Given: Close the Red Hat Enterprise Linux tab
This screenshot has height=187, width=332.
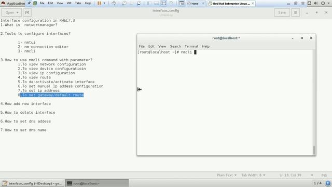Looking at the screenshot, I should [x=253, y=4].
